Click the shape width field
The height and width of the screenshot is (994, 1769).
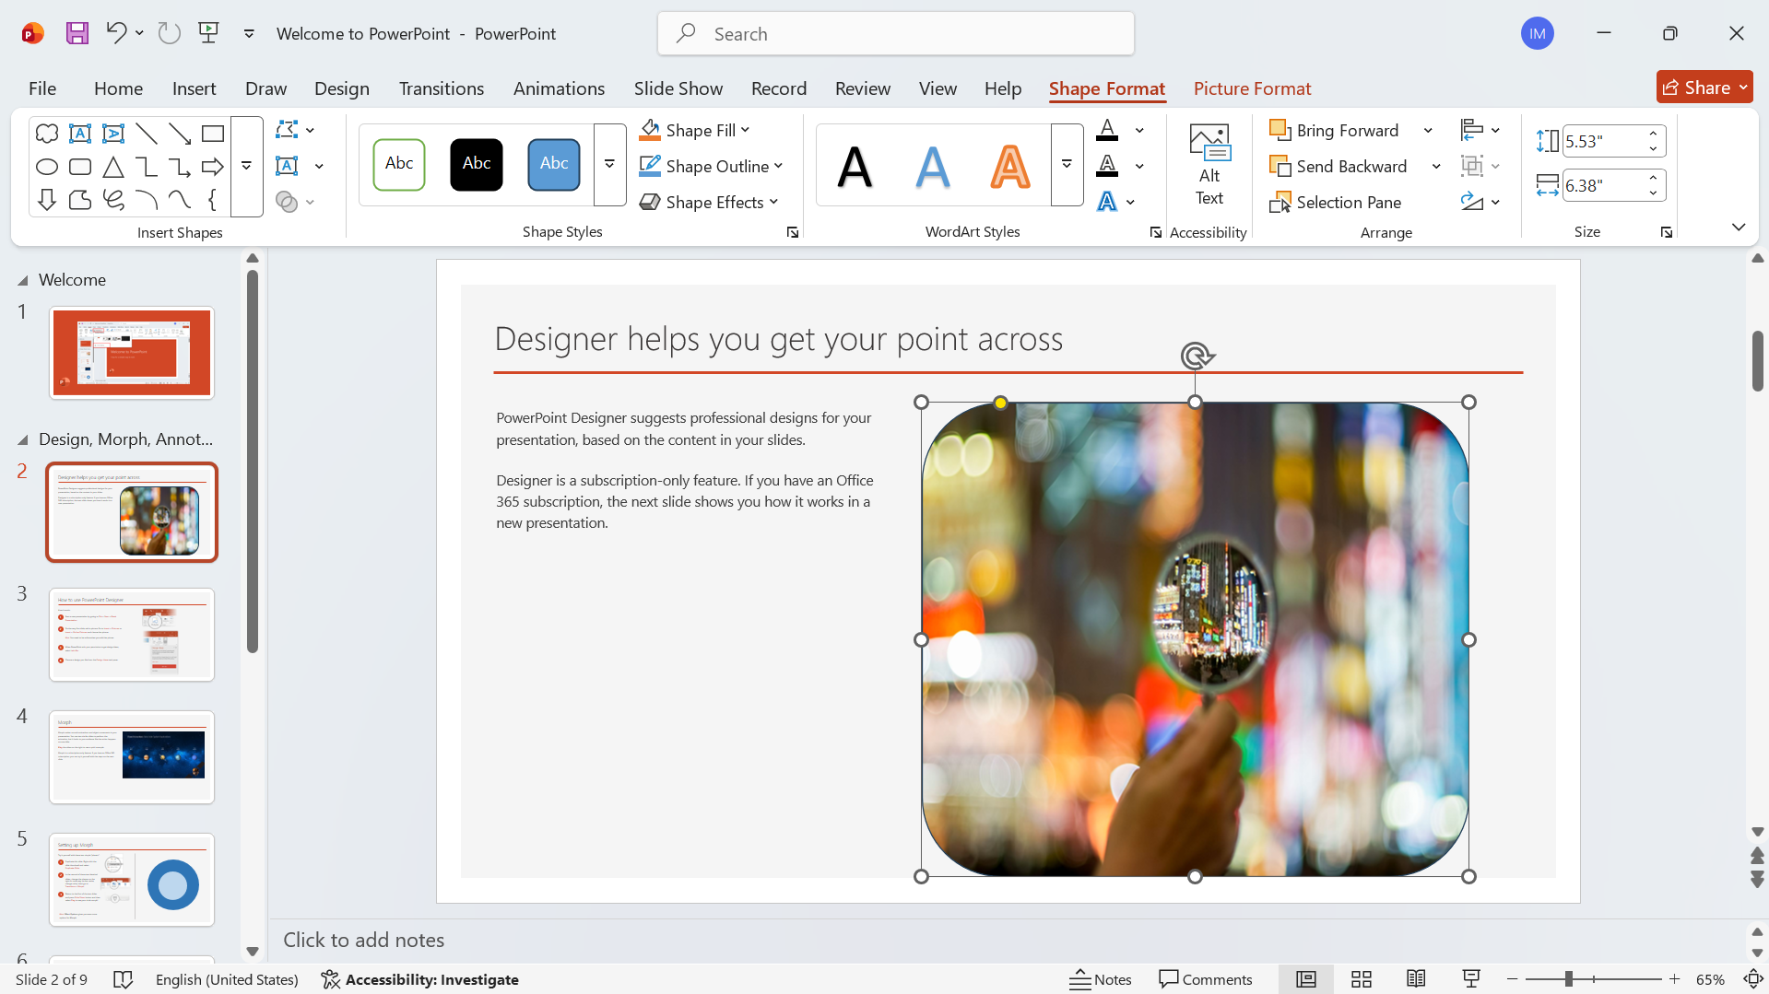pyautogui.click(x=1604, y=185)
